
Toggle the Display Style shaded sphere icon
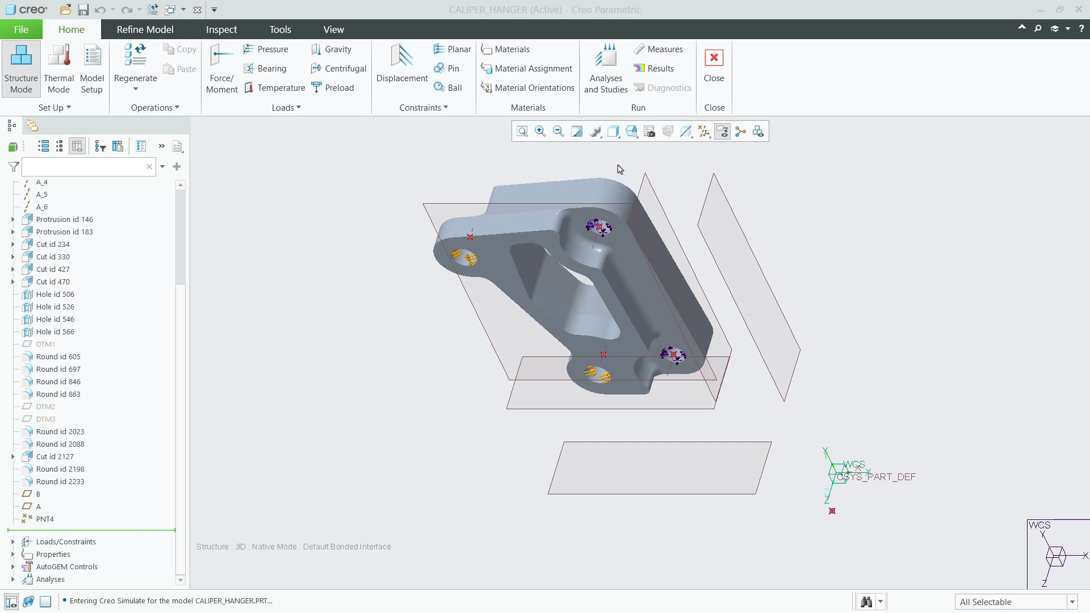(595, 132)
